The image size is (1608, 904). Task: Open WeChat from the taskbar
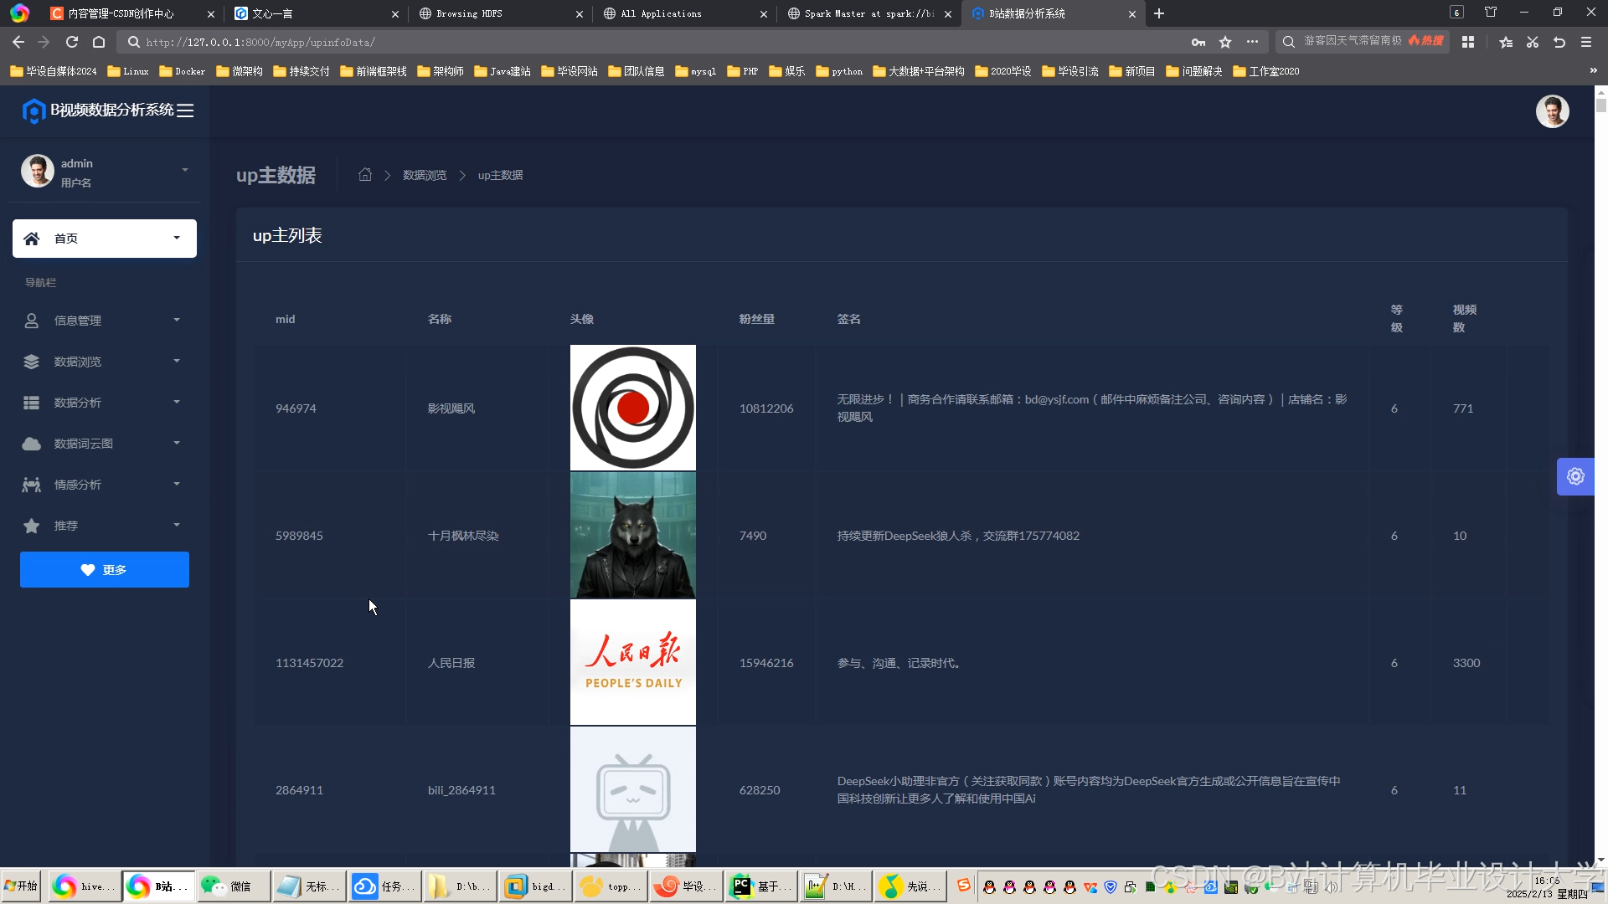click(x=234, y=886)
